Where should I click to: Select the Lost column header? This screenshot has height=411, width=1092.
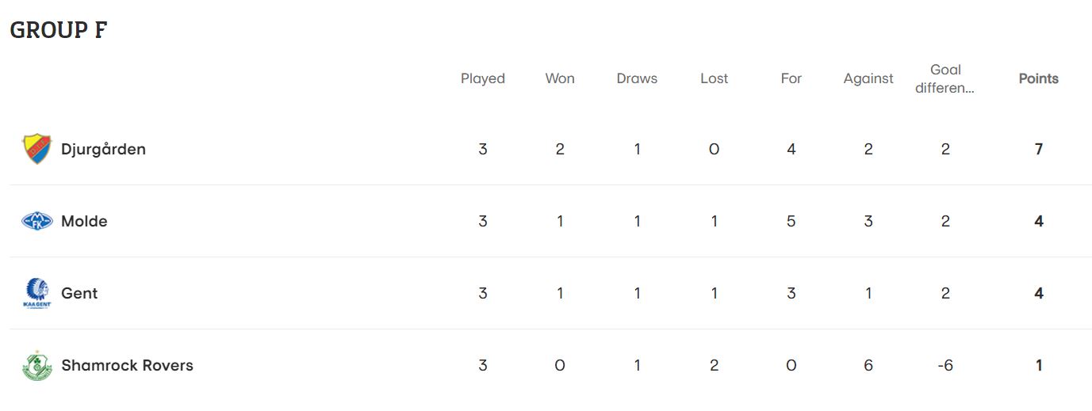tap(714, 78)
